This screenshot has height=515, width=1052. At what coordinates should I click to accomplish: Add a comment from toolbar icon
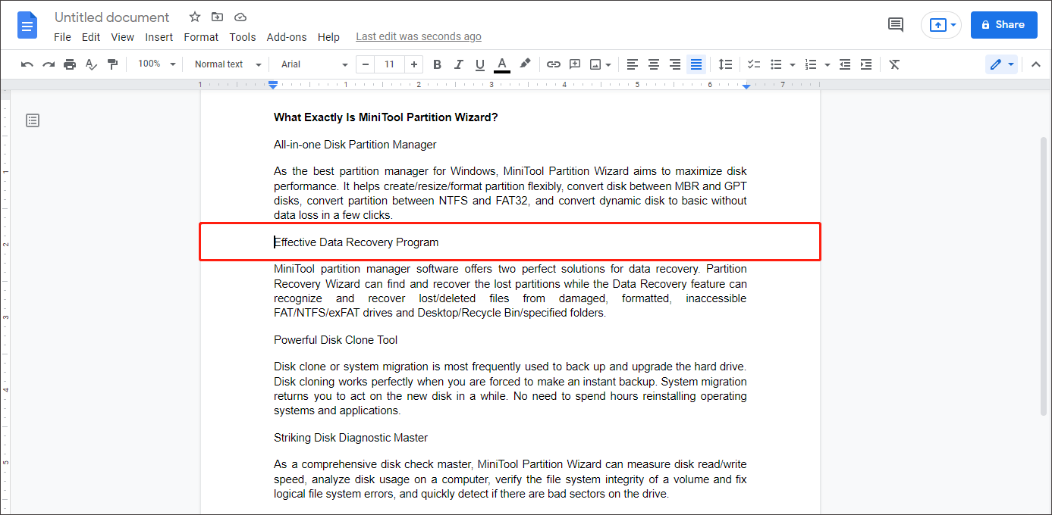pyautogui.click(x=575, y=64)
